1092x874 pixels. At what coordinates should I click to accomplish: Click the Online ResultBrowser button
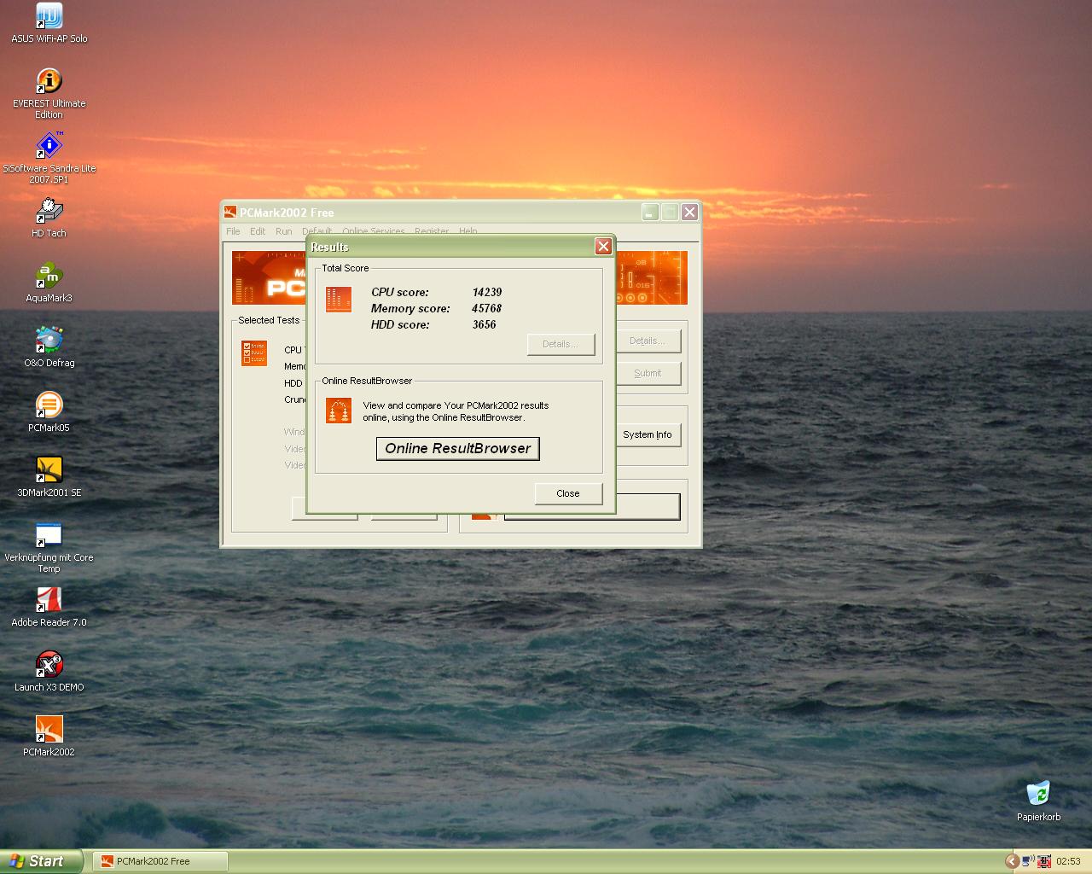point(457,449)
